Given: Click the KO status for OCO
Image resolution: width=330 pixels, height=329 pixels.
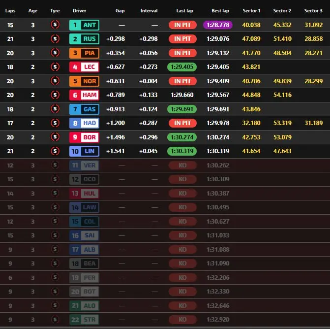Looking at the screenshot, I should pos(182,179).
